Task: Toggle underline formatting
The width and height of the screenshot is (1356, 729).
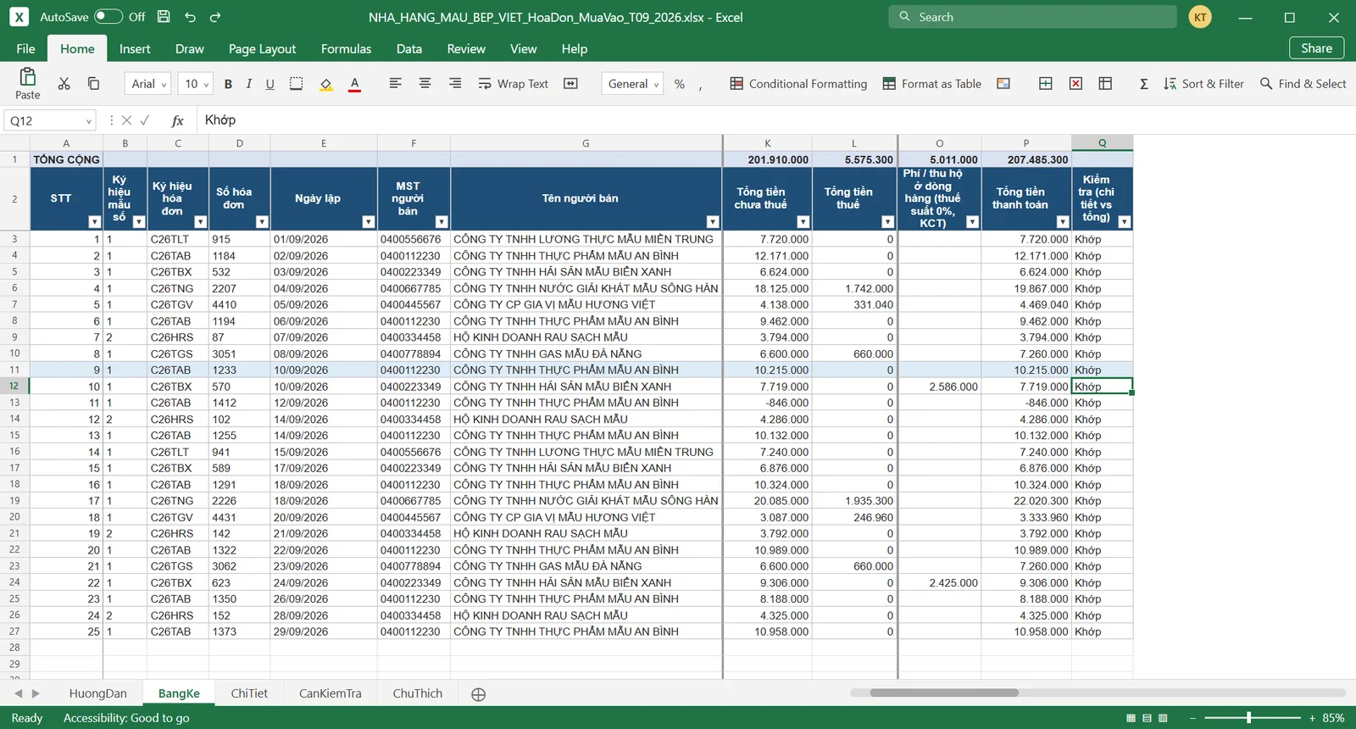Action: 270,84
